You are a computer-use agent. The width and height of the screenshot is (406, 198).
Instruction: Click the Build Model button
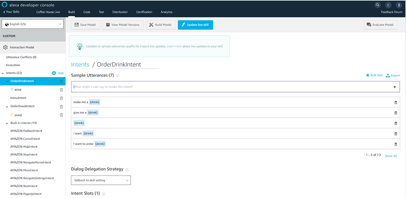161,25
